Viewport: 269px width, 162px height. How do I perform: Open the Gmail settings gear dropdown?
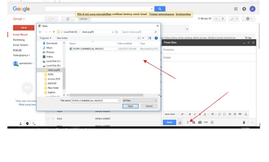coord(248,19)
